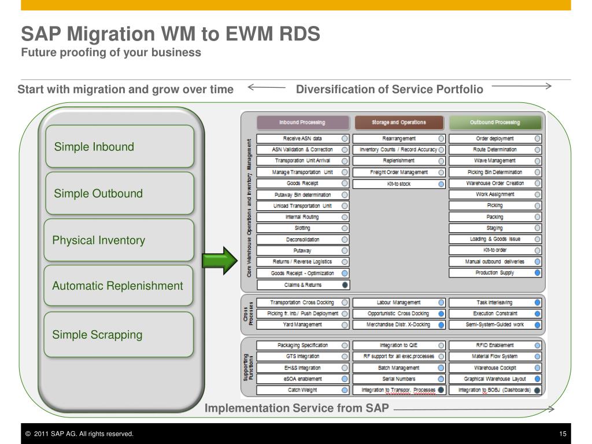Image resolution: width=592 pixels, height=444 pixels.
Task: Click the Simple Scrapping box
Action: [119, 335]
